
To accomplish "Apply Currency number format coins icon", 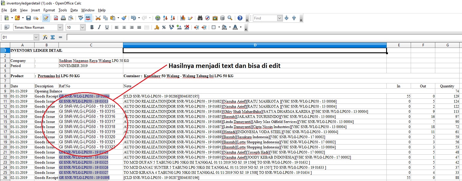I will (x=157, y=27).
